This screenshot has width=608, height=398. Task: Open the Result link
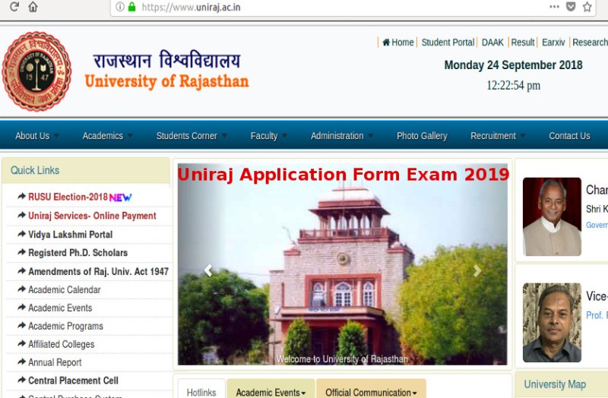pos(523,43)
